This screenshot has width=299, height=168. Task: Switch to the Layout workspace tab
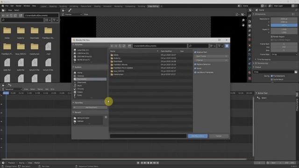43,6
